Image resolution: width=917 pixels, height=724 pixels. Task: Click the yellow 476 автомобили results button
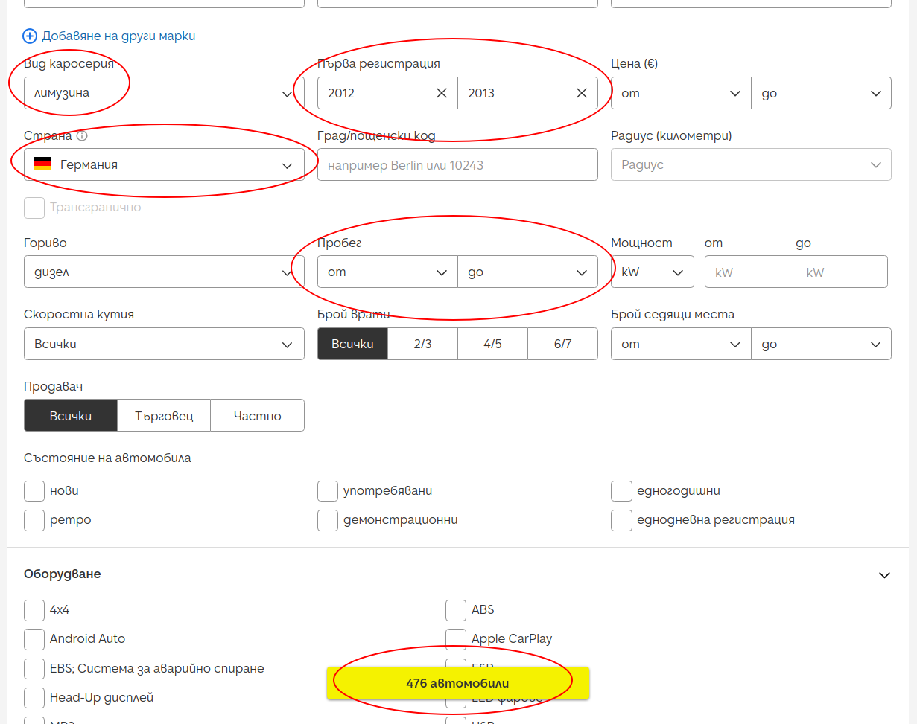(457, 683)
